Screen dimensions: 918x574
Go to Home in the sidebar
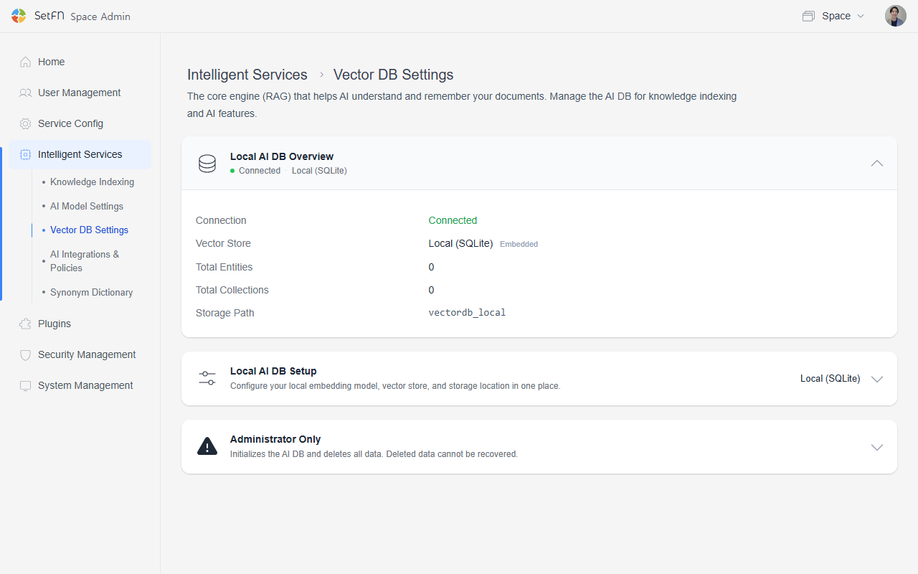pos(80,62)
